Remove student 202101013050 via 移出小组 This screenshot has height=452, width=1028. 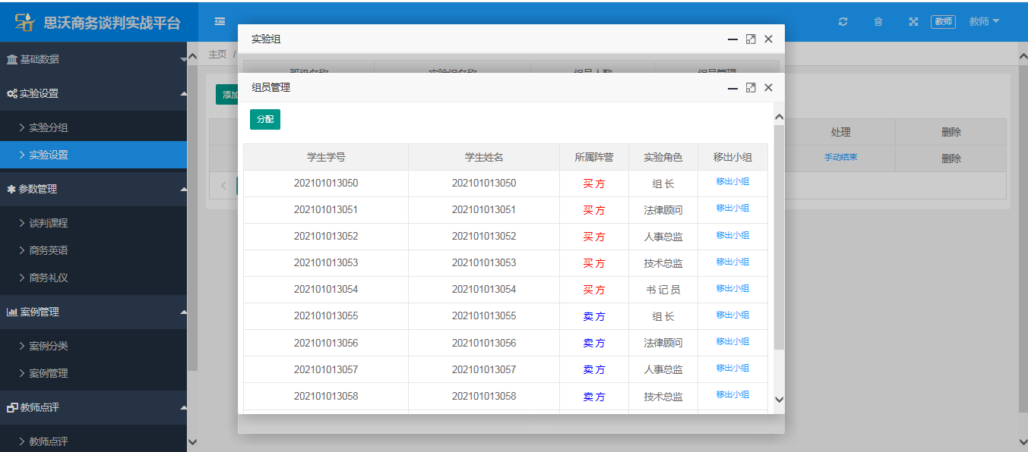(732, 182)
